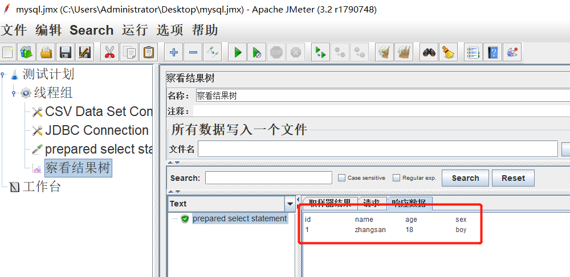This screenshot has height=277, width=570.
Task: Toggle the Regular exp. checkbox
Action: click(x=397, y=177)
